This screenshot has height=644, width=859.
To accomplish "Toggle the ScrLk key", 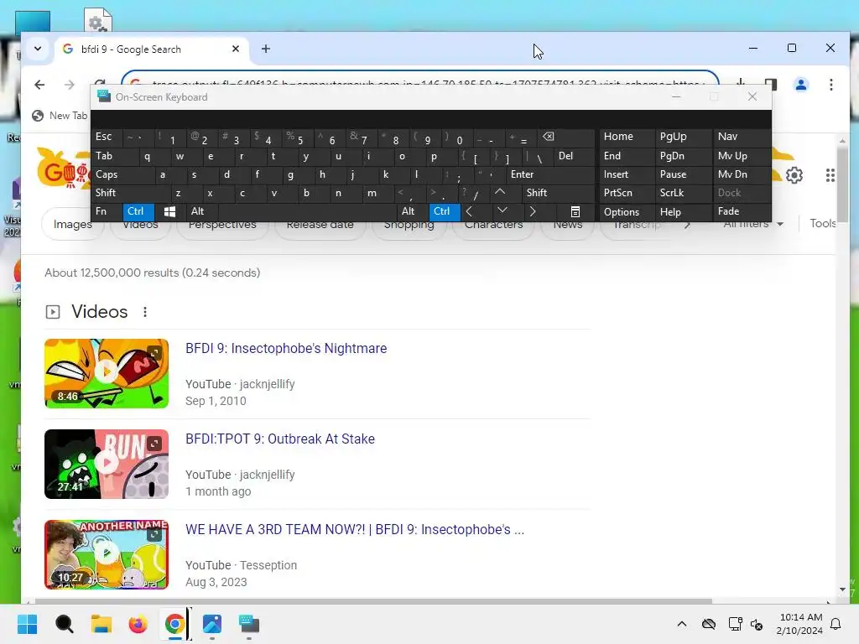I will (683, 193).
